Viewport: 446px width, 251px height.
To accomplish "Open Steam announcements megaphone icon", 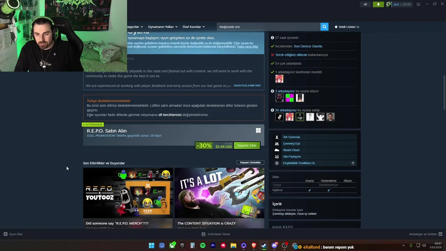I will [x=366, y=5].
